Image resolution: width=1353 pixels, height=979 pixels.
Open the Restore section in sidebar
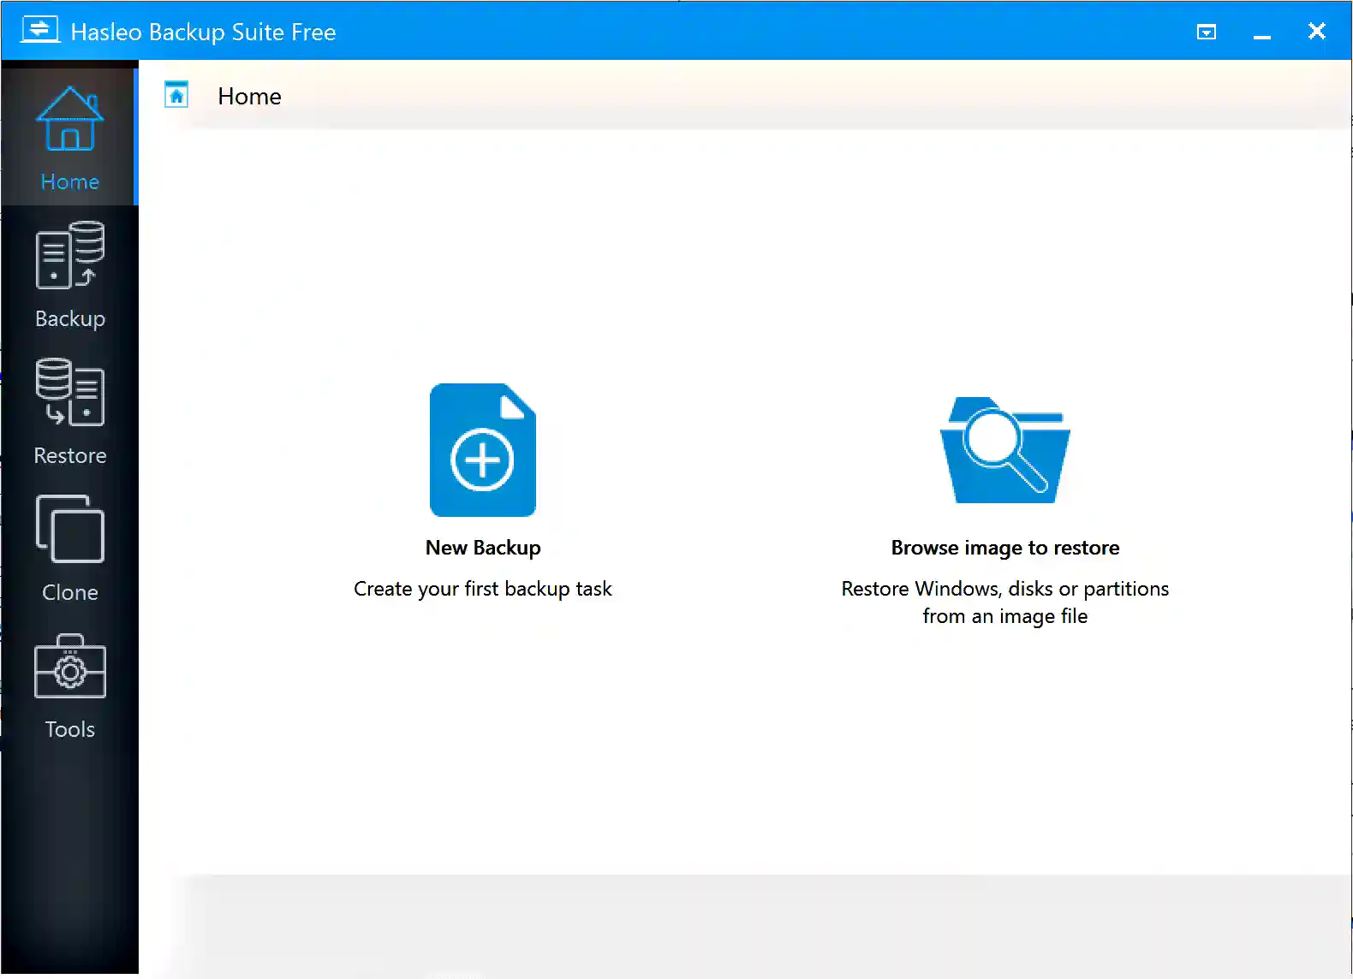pyautogui.click(x=69, y=411)
